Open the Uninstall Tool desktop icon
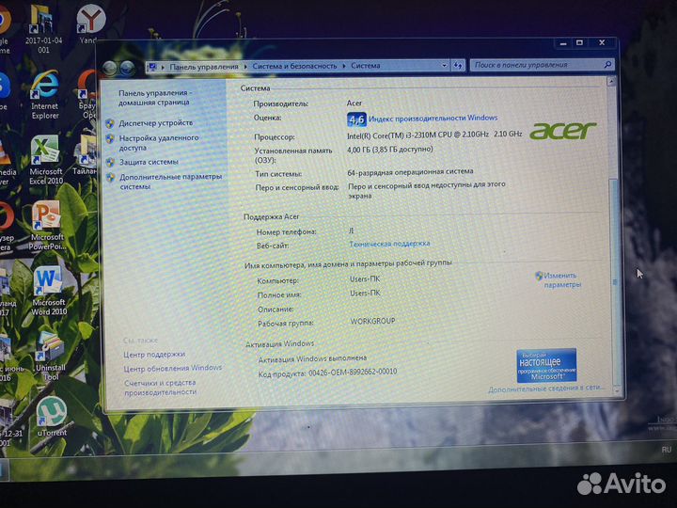 (x=50, y=357)
